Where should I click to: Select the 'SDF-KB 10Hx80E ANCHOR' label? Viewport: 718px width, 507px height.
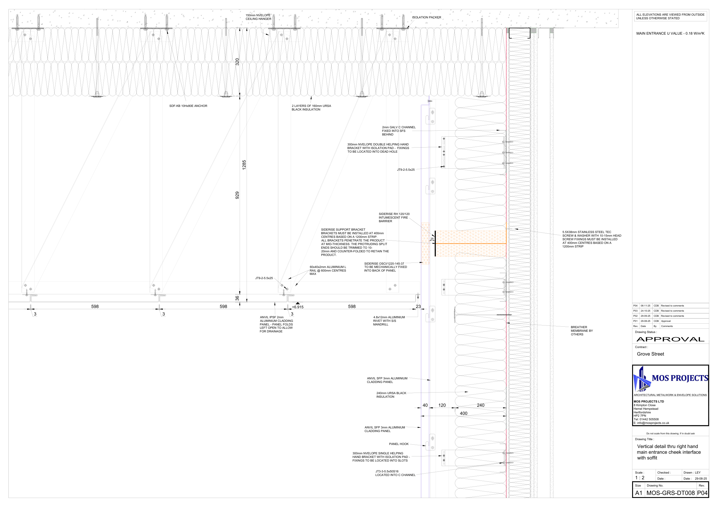tap(188, 106)
